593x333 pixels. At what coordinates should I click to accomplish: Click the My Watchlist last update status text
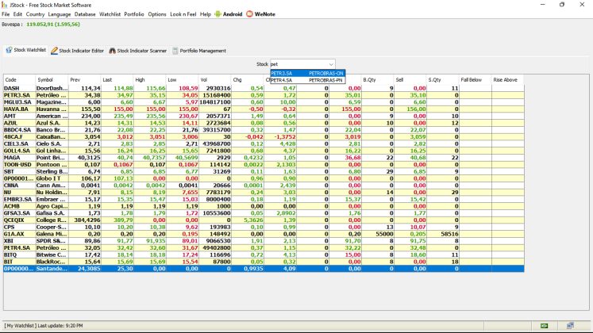point(44,325)
